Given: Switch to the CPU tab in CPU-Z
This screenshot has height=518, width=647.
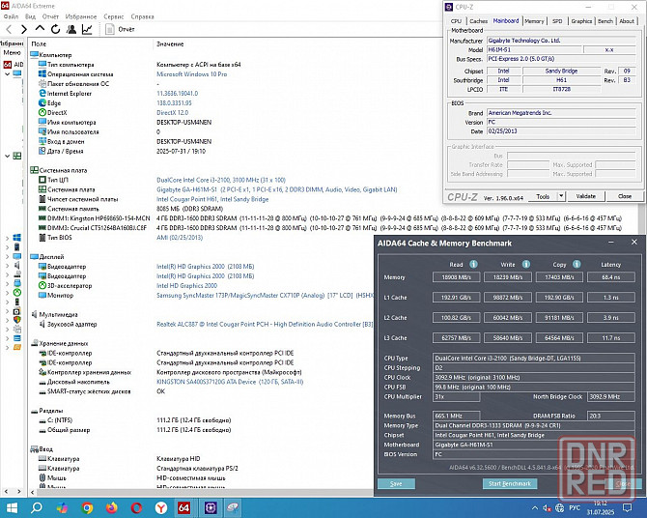Looking at the screenshot, I should point(456,21).
